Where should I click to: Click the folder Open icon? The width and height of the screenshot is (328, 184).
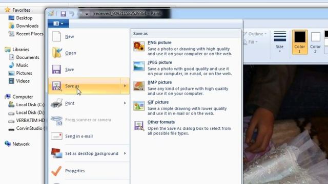click(x=57, y=53)
